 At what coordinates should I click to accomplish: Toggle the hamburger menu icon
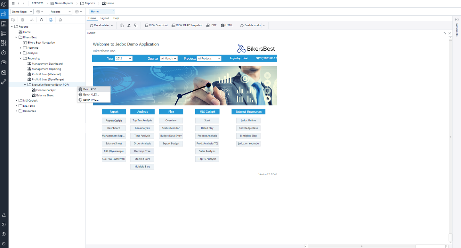[x=13, y=3]
